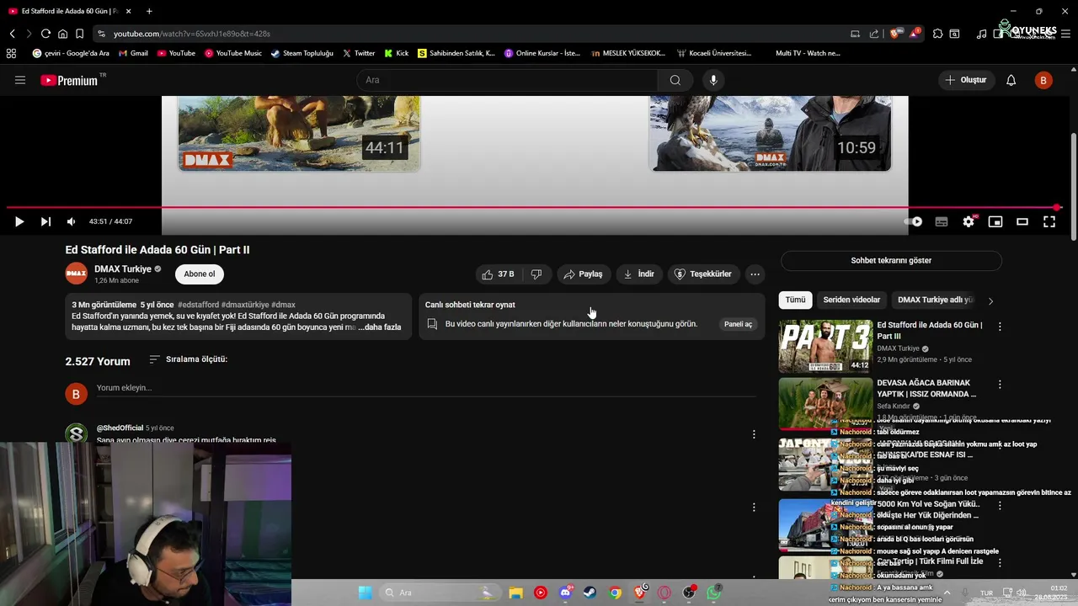Like the video with 37 B likes
Screen dimensions: 1078x606
point(498,274)
